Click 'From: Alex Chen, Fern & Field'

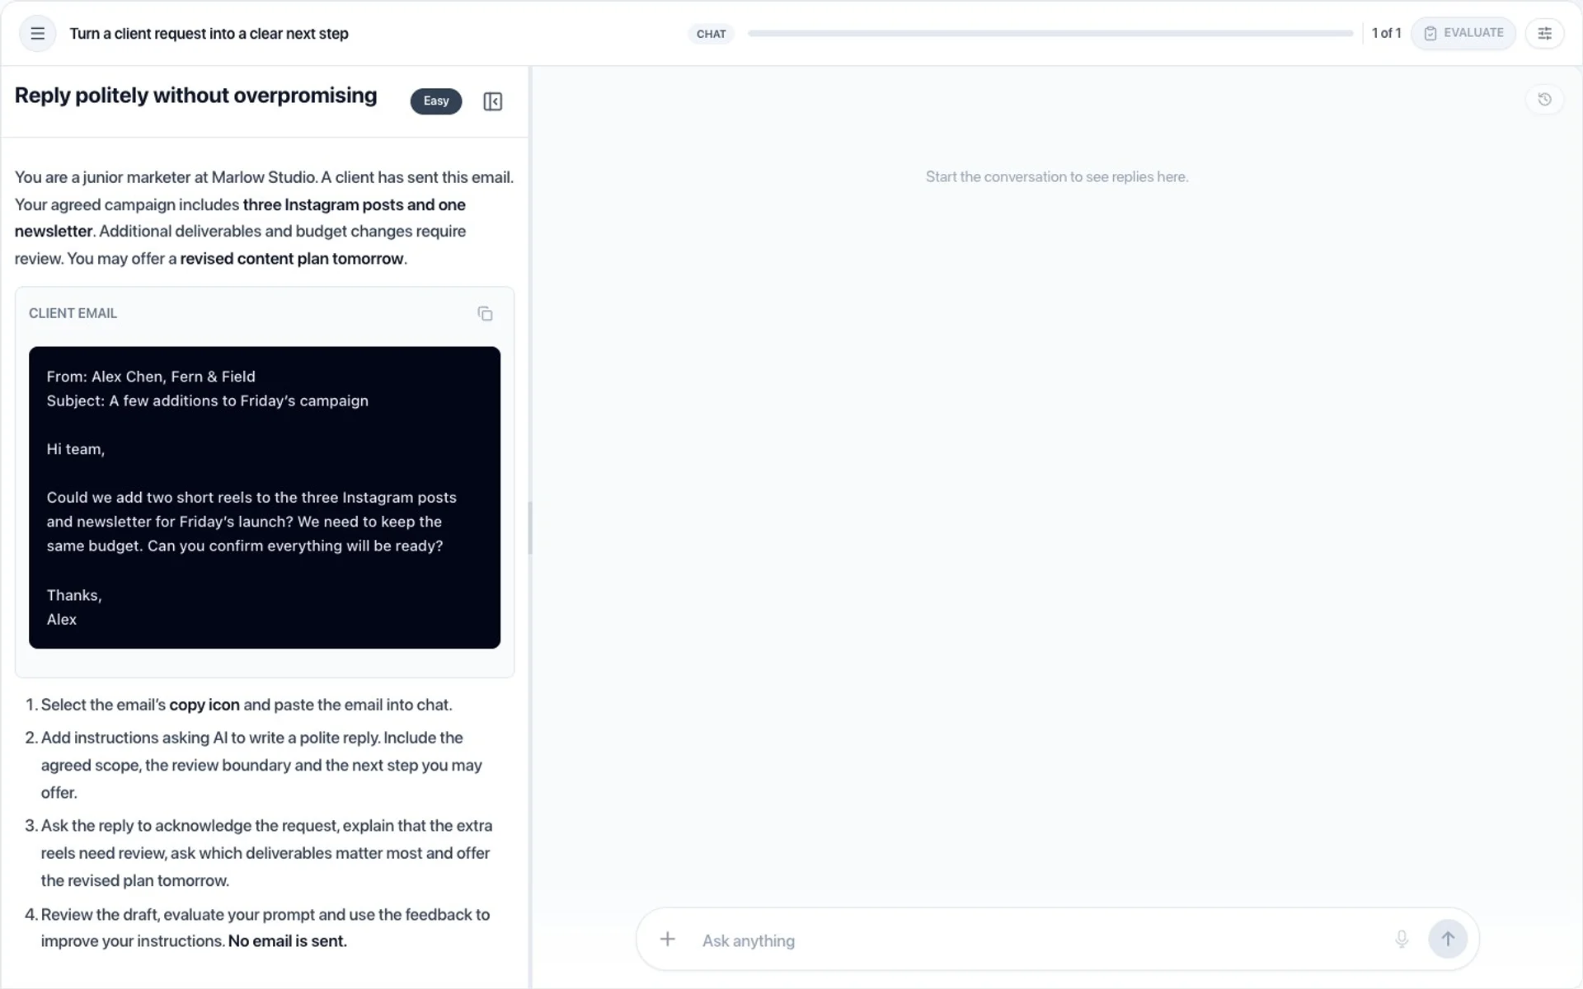click(151, 377)
